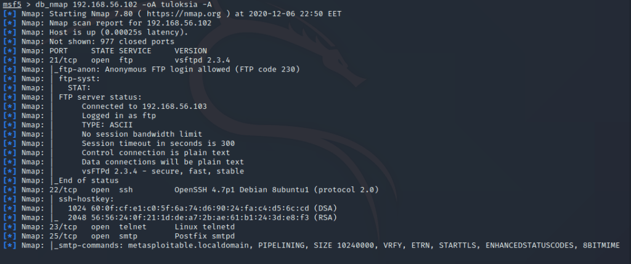Click the 21/tcp port entry

pyautogui.click(x=63, y=60)
